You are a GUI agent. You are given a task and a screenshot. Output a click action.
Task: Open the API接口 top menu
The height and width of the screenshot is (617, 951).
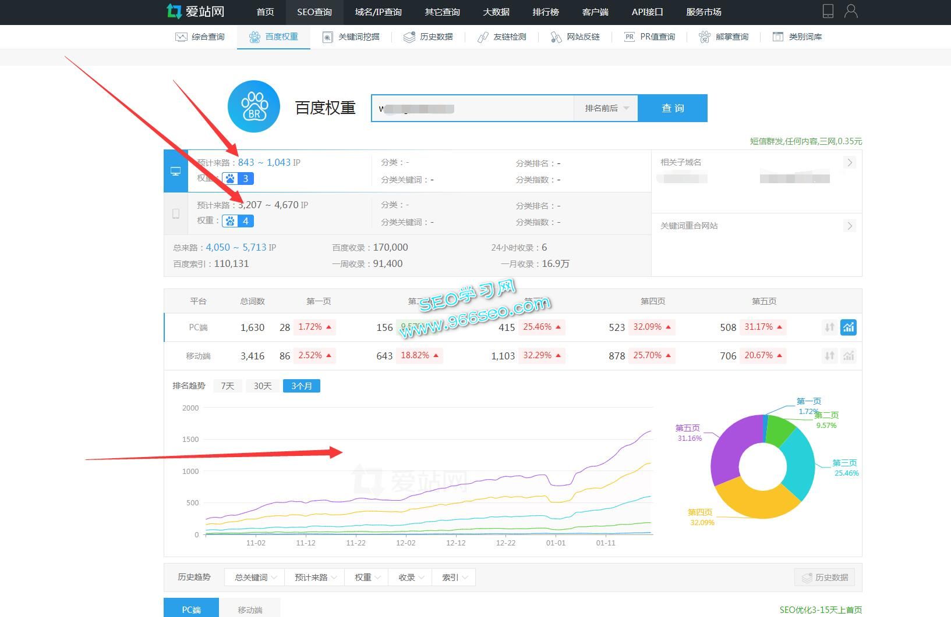648,12
